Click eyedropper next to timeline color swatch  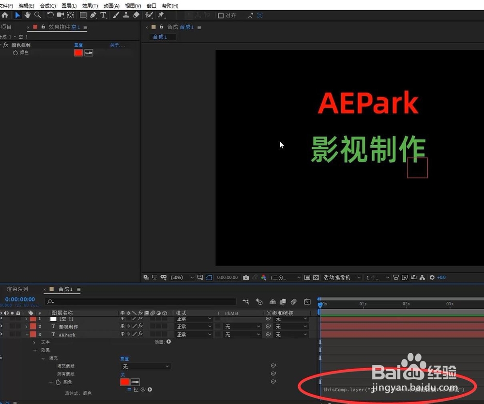tap(135, 382)
